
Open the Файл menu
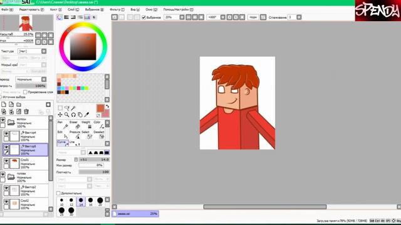tap(7, 9)
